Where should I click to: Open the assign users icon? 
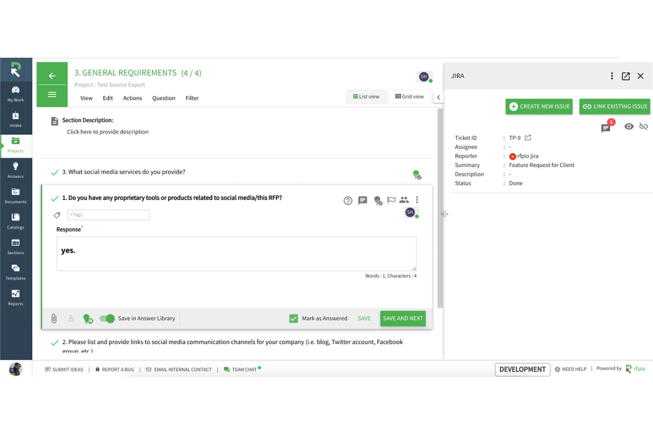click(404, 200)
